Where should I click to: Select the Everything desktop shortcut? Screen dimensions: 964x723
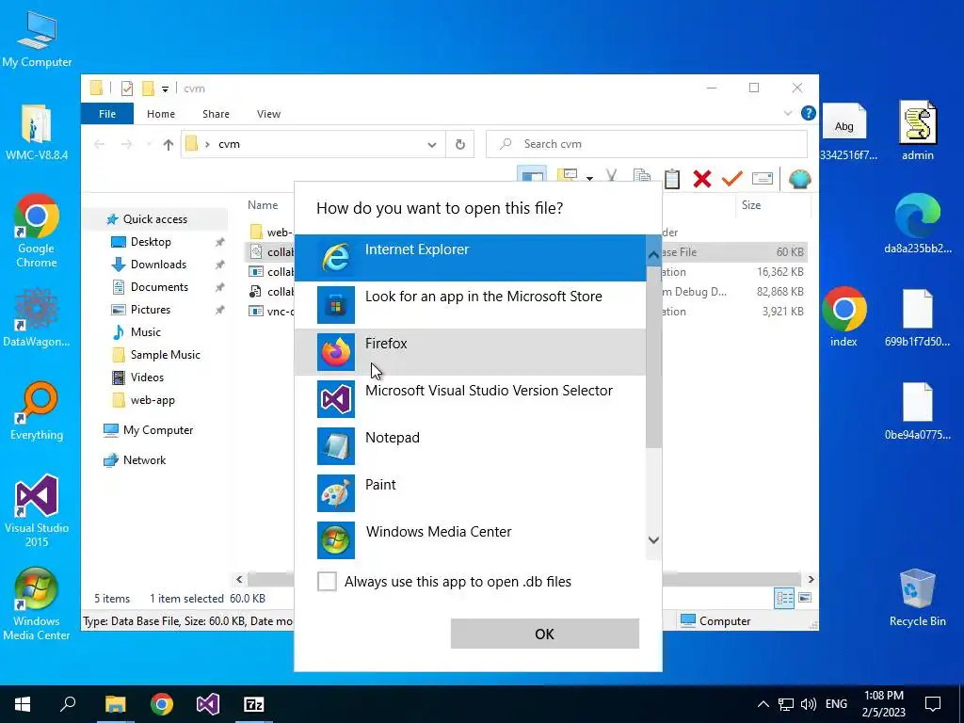[x=37, y=410]
